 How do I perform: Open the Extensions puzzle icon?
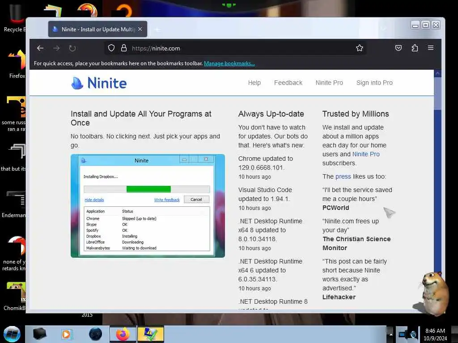click(415, 48)
